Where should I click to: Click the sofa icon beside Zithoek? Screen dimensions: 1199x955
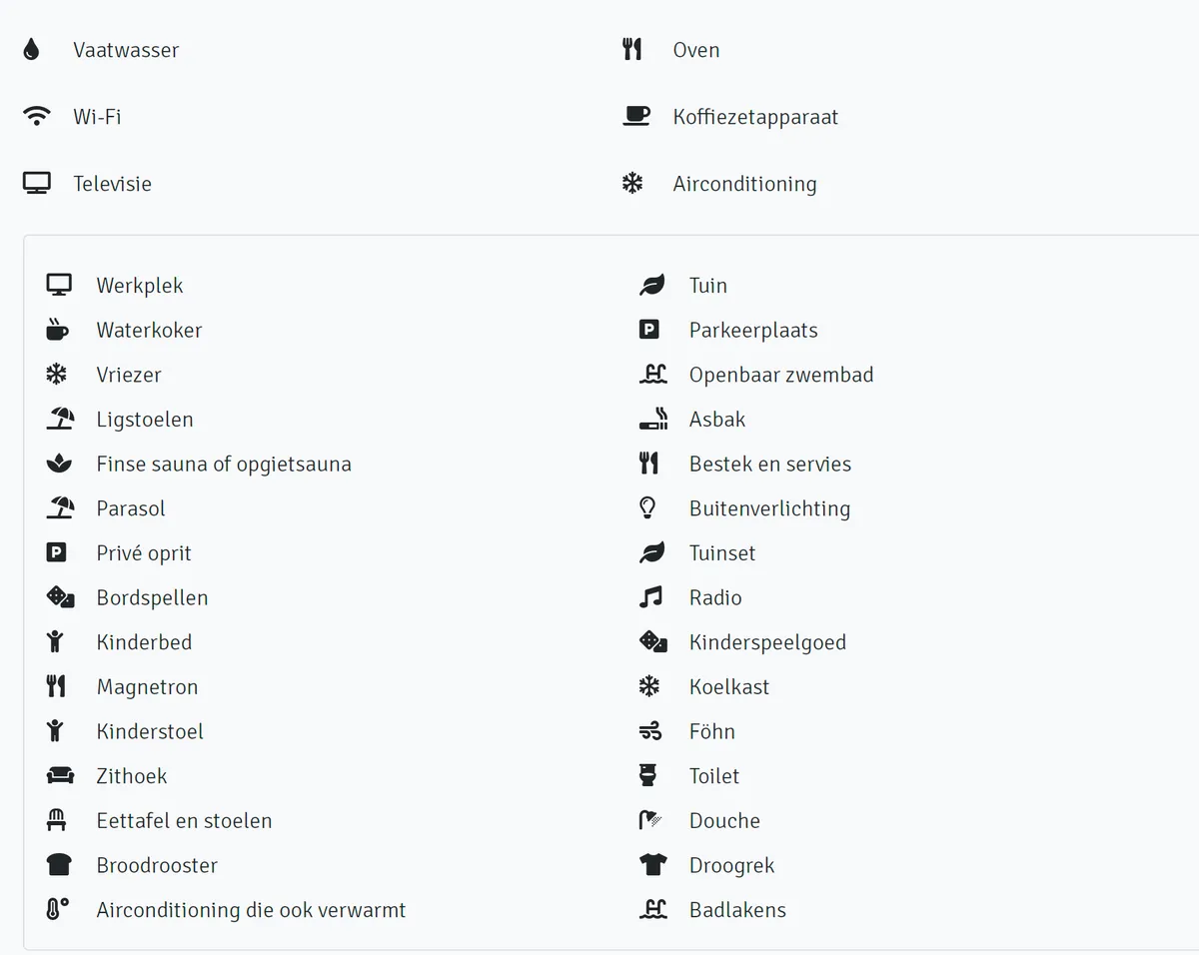click(x=60, y=776)
